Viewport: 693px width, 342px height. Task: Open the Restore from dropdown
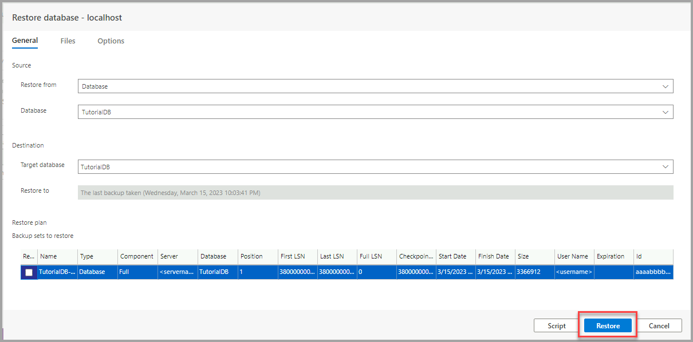pos(375,86)
